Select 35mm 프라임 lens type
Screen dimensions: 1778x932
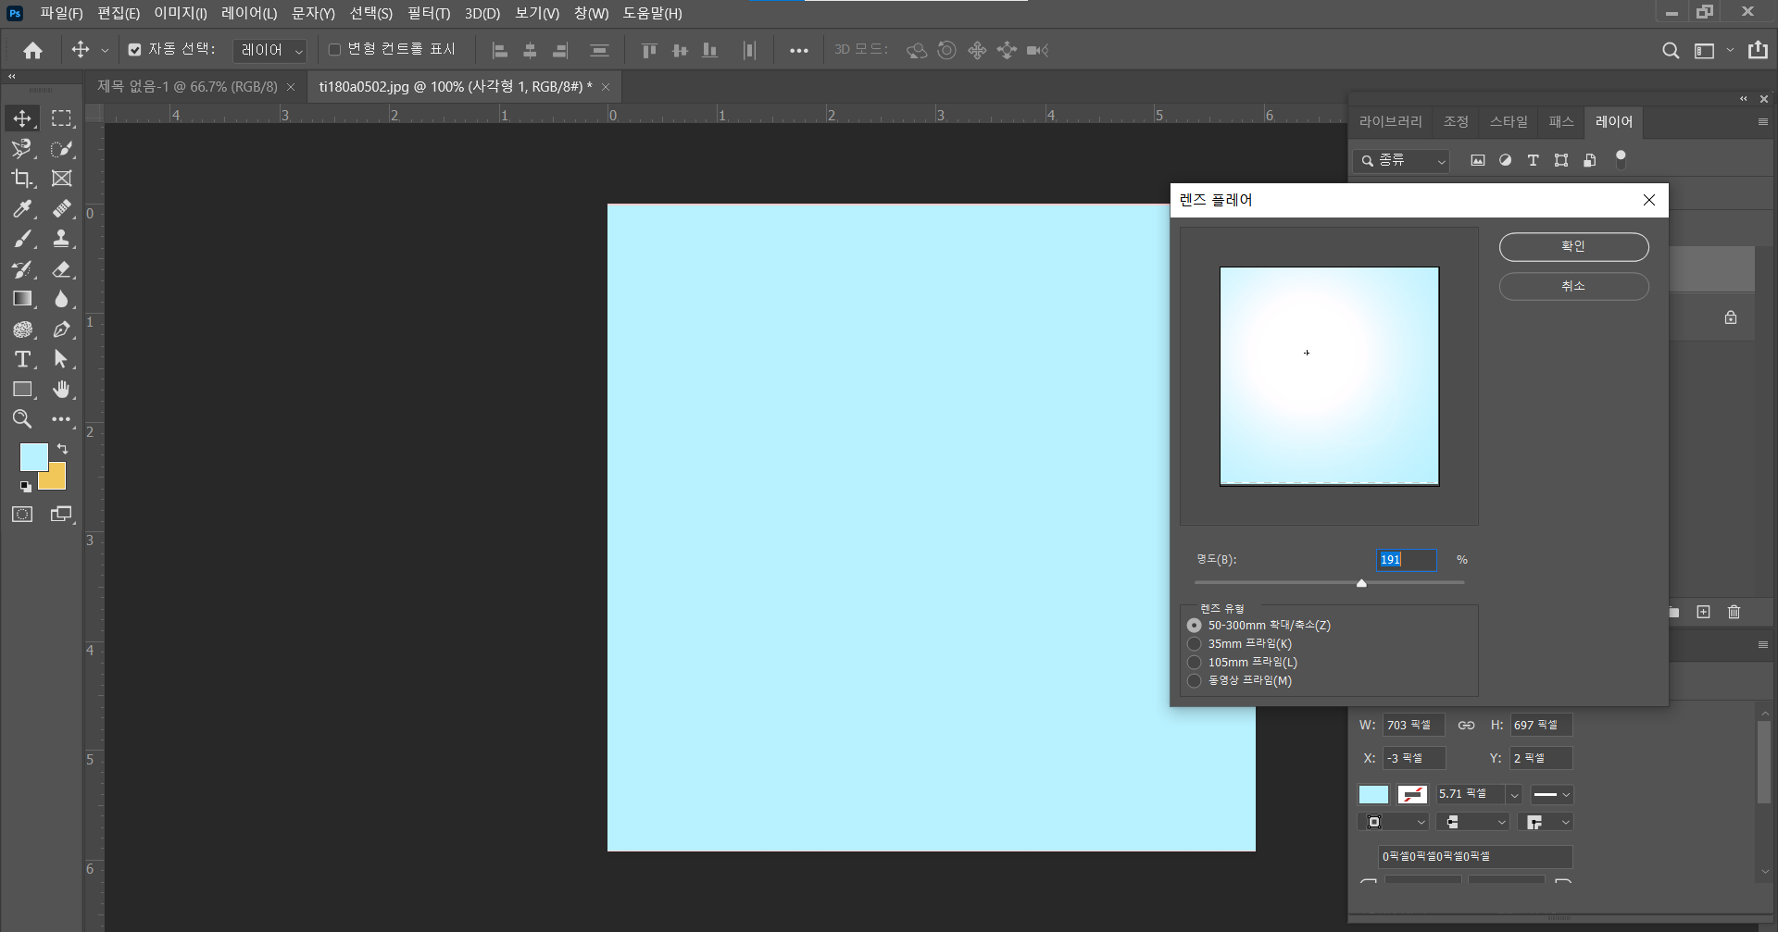[1195, 644]
